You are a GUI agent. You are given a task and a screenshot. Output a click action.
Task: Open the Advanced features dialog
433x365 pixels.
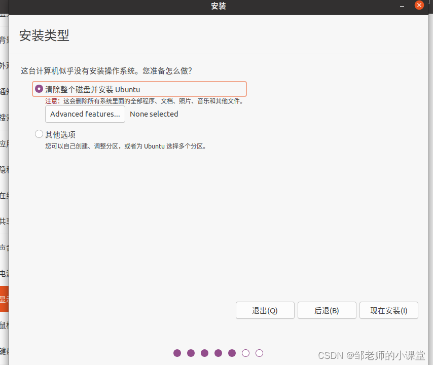85,114
